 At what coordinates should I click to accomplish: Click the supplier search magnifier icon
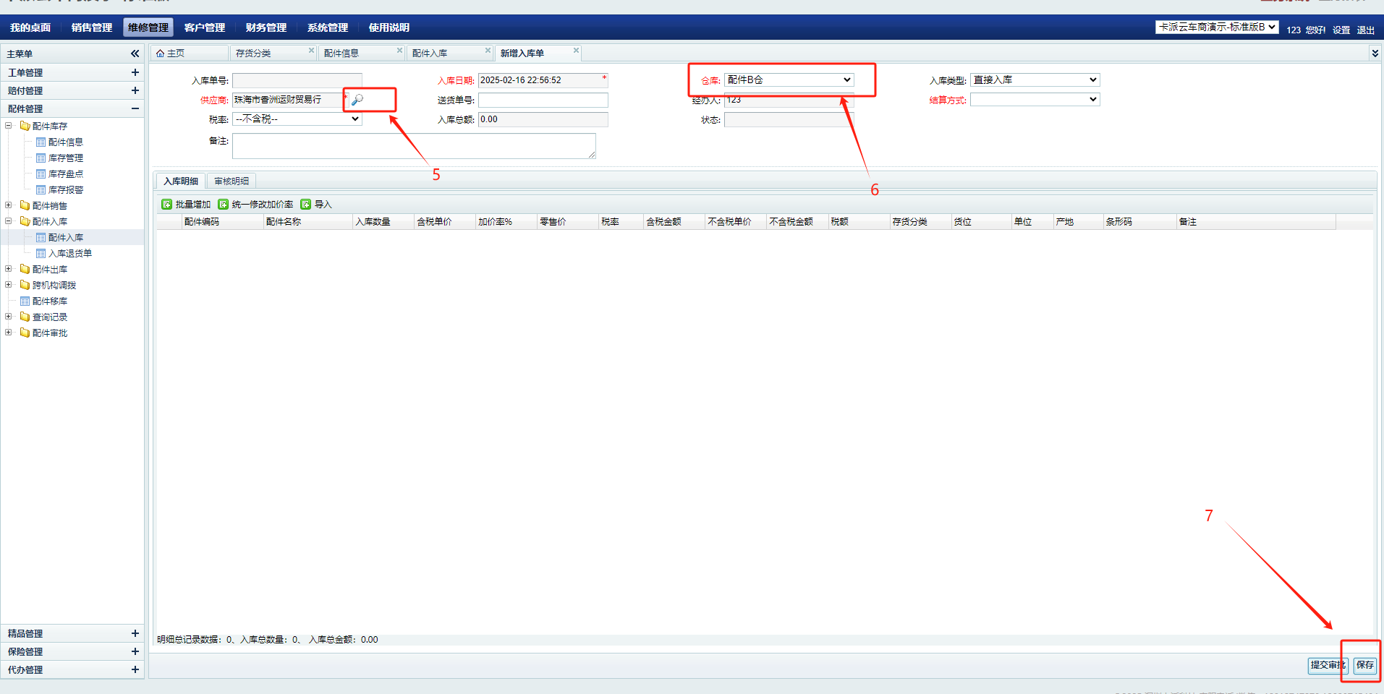coord(357,100)
